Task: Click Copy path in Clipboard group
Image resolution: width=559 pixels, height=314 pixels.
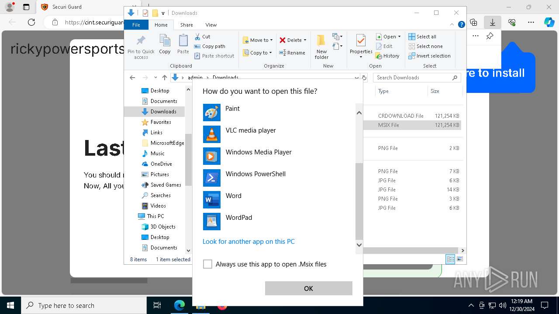Action: 210,46
